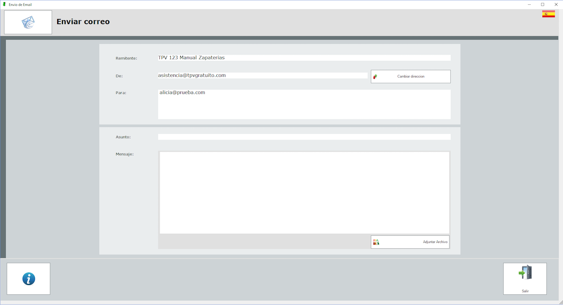Close the Envio de Email window

coord(556,4)
